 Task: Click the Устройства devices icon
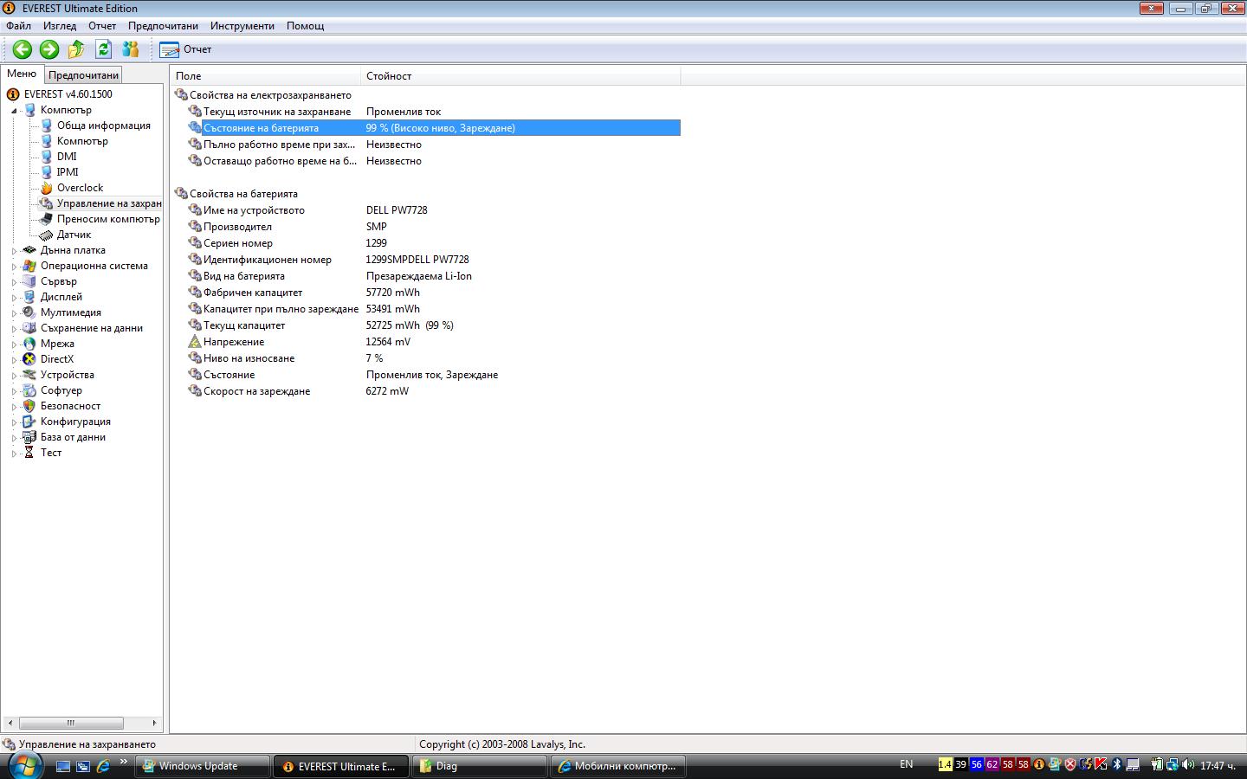click(29, 375)
